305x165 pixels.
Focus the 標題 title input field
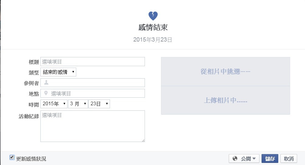pos(93,62)
